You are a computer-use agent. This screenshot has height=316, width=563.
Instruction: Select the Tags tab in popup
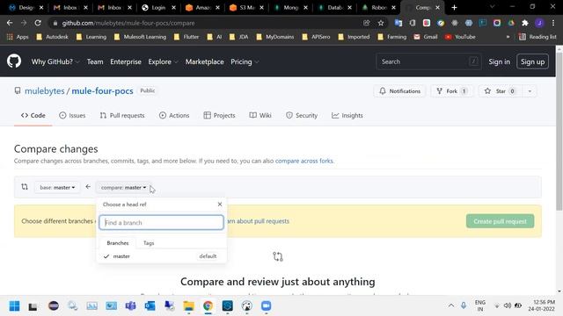(149, 243)
